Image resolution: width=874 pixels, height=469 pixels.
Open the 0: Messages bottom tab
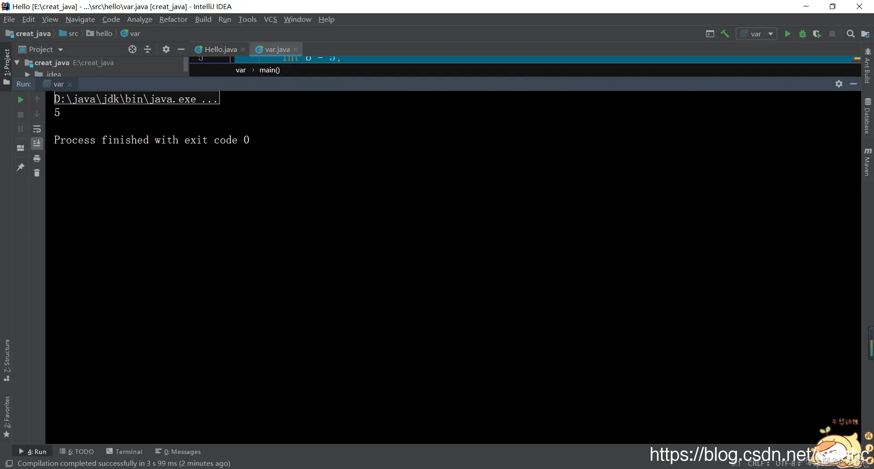(x=178, y=451)
